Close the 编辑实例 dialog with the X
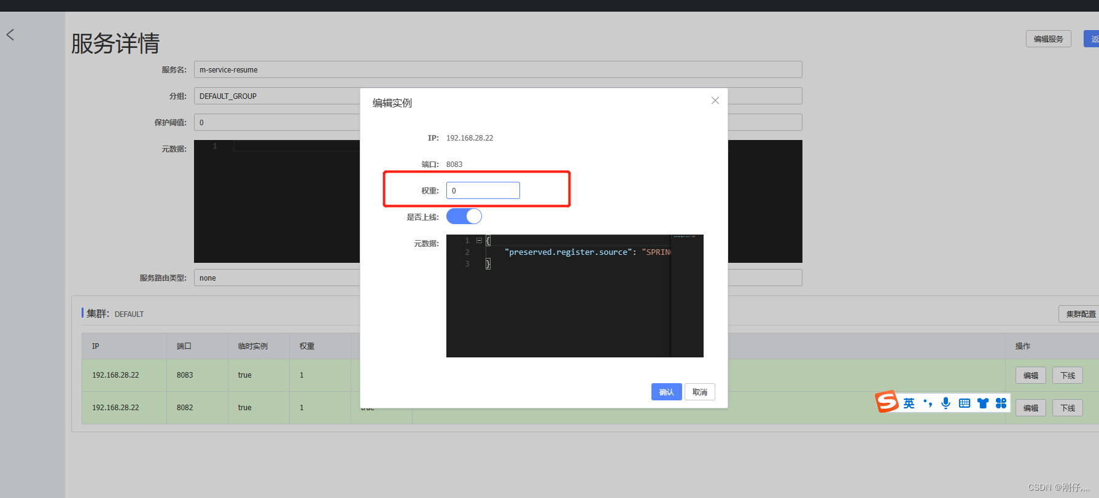Image resolution: width=1099 pixels, height=498 pixels. click(715, 101)
